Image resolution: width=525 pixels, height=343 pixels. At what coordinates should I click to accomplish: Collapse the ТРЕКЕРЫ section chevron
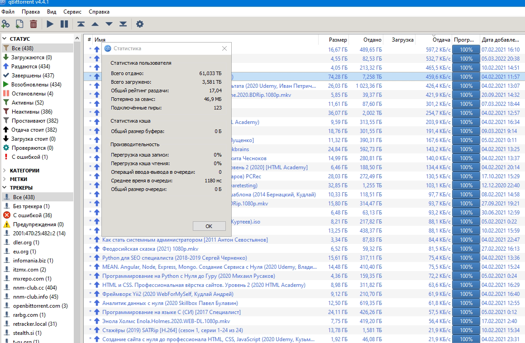click(x=5, y=188)
